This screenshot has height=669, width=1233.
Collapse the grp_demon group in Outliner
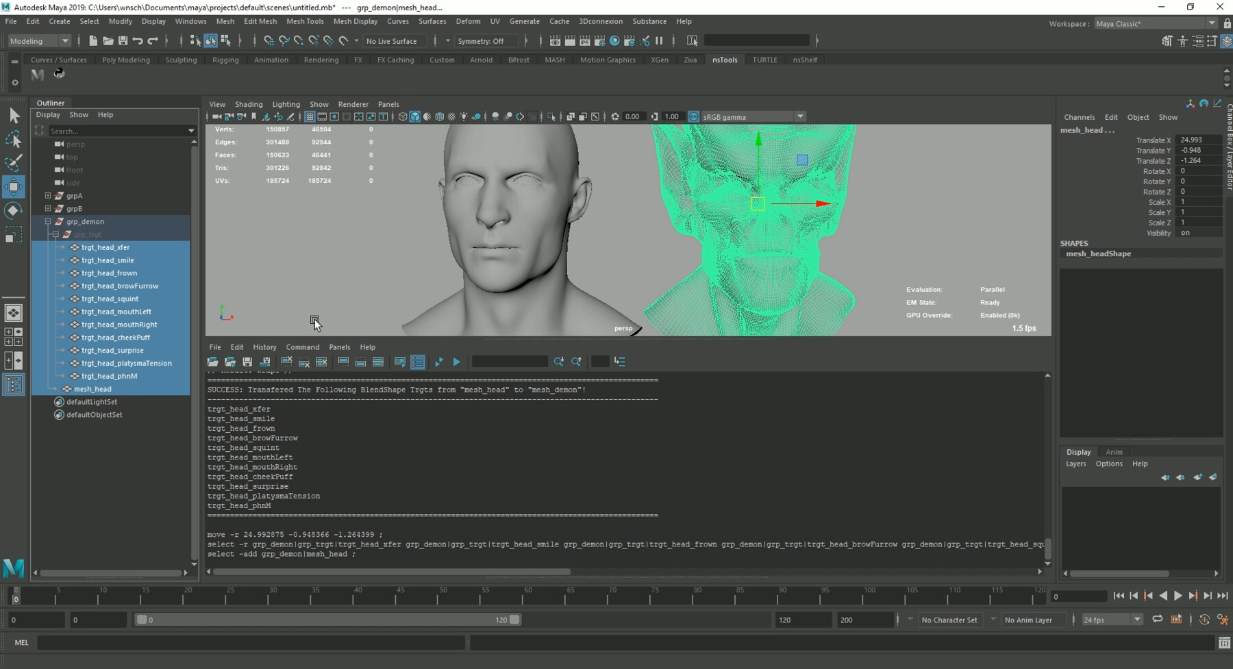click(48, 221)
